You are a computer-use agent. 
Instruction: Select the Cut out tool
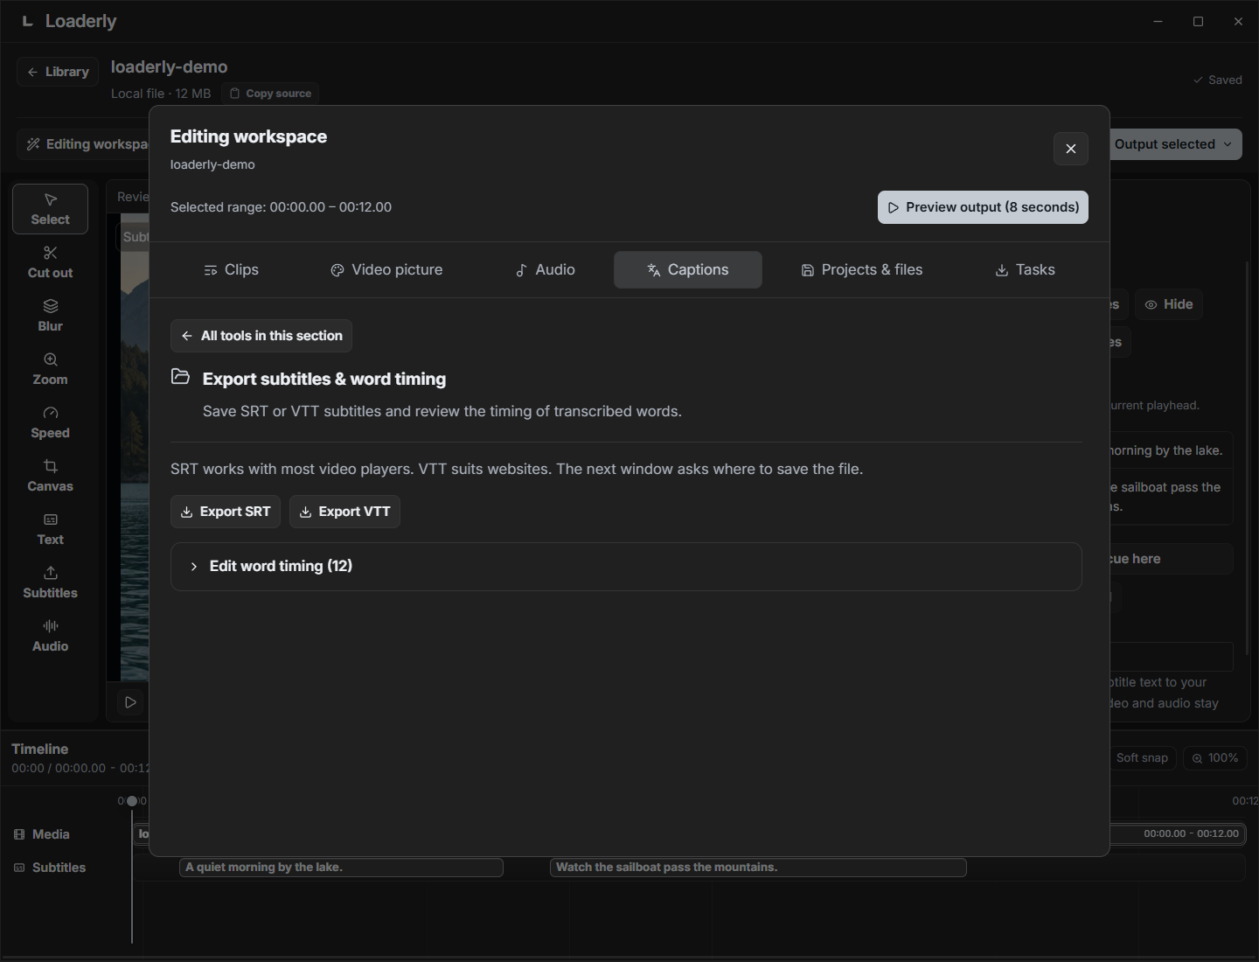click(x=50, y=262)
